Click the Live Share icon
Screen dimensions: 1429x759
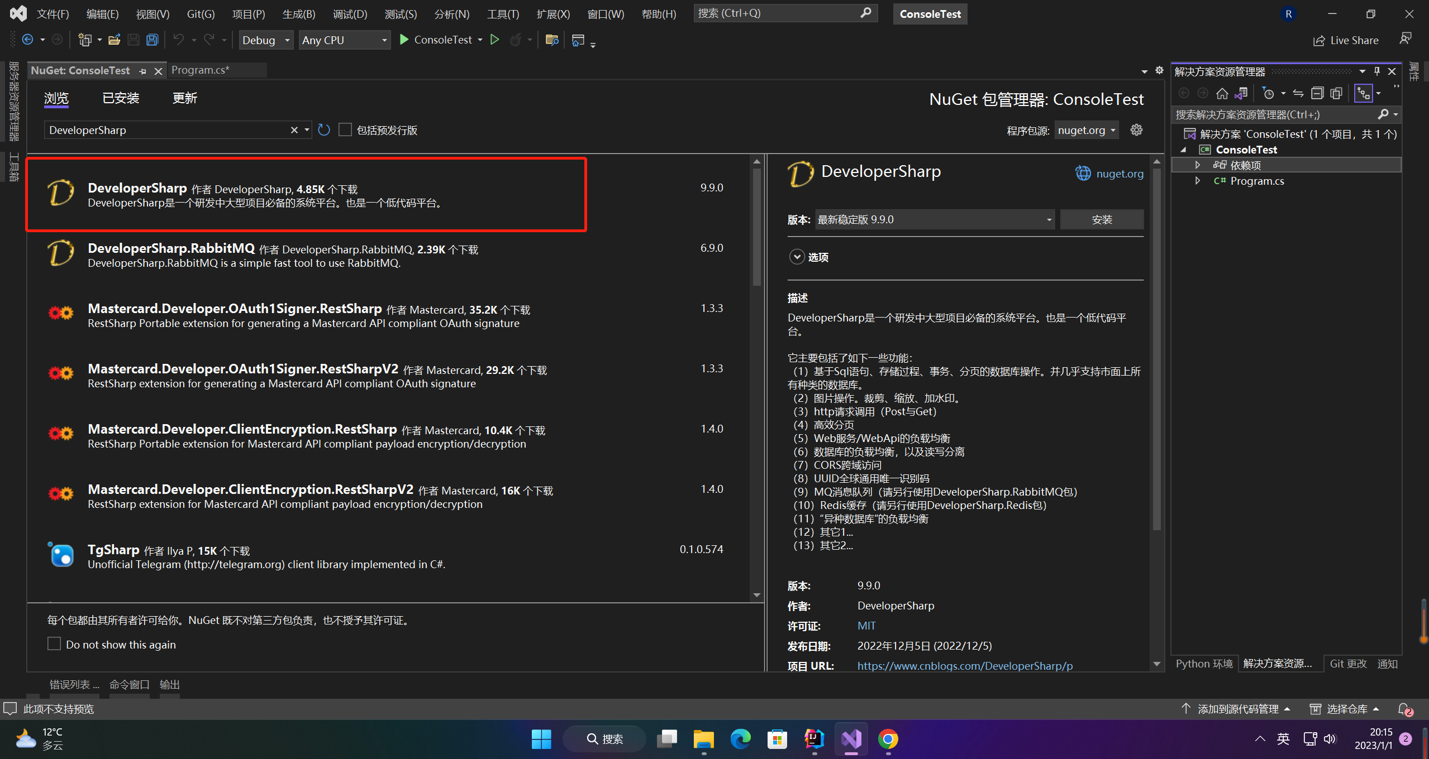1319,40
